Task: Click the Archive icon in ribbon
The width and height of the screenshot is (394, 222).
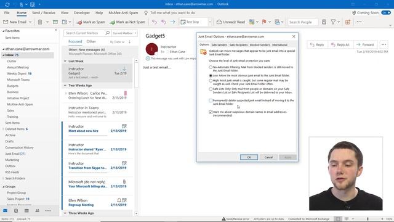Action: click(55, 22)
